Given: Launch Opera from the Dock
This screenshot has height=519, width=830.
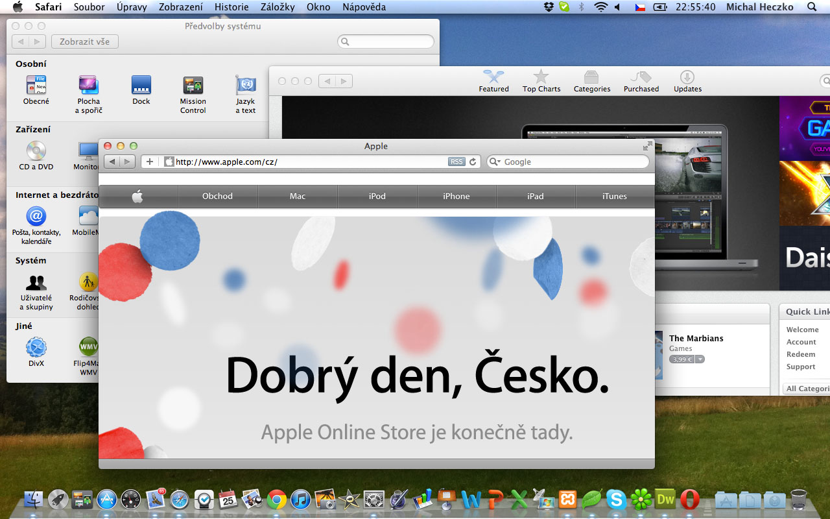Looking at the screenshot, I should (689, 500).
